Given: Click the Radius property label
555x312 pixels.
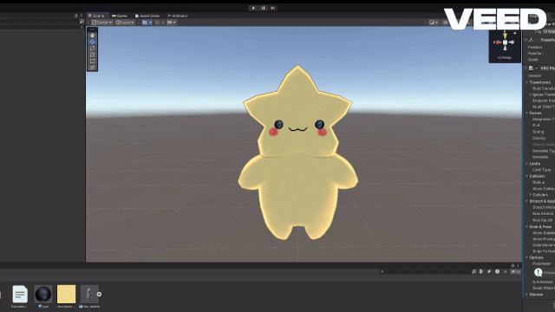Looking at the screenshot, I should (539, 182).
